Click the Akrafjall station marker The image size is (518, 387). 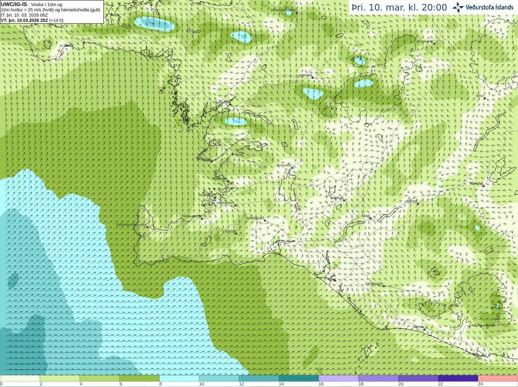212,161
